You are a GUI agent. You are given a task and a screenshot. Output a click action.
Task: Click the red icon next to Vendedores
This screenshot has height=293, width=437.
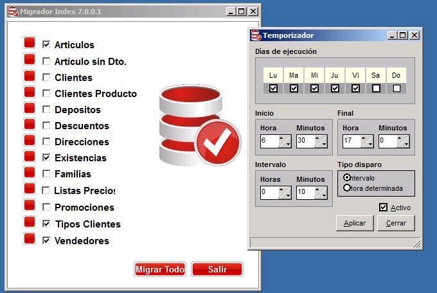30,239
